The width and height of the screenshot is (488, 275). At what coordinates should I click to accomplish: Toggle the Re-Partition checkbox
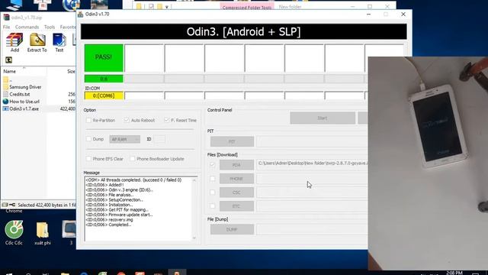tap(88, 120)
